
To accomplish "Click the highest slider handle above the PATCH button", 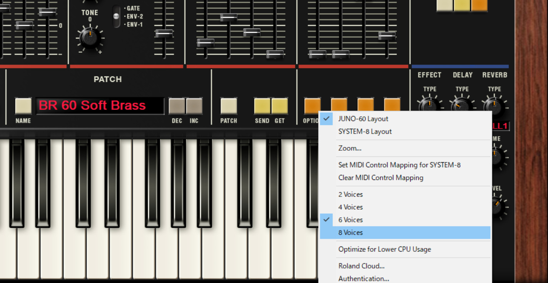I will tap(229, 17).
